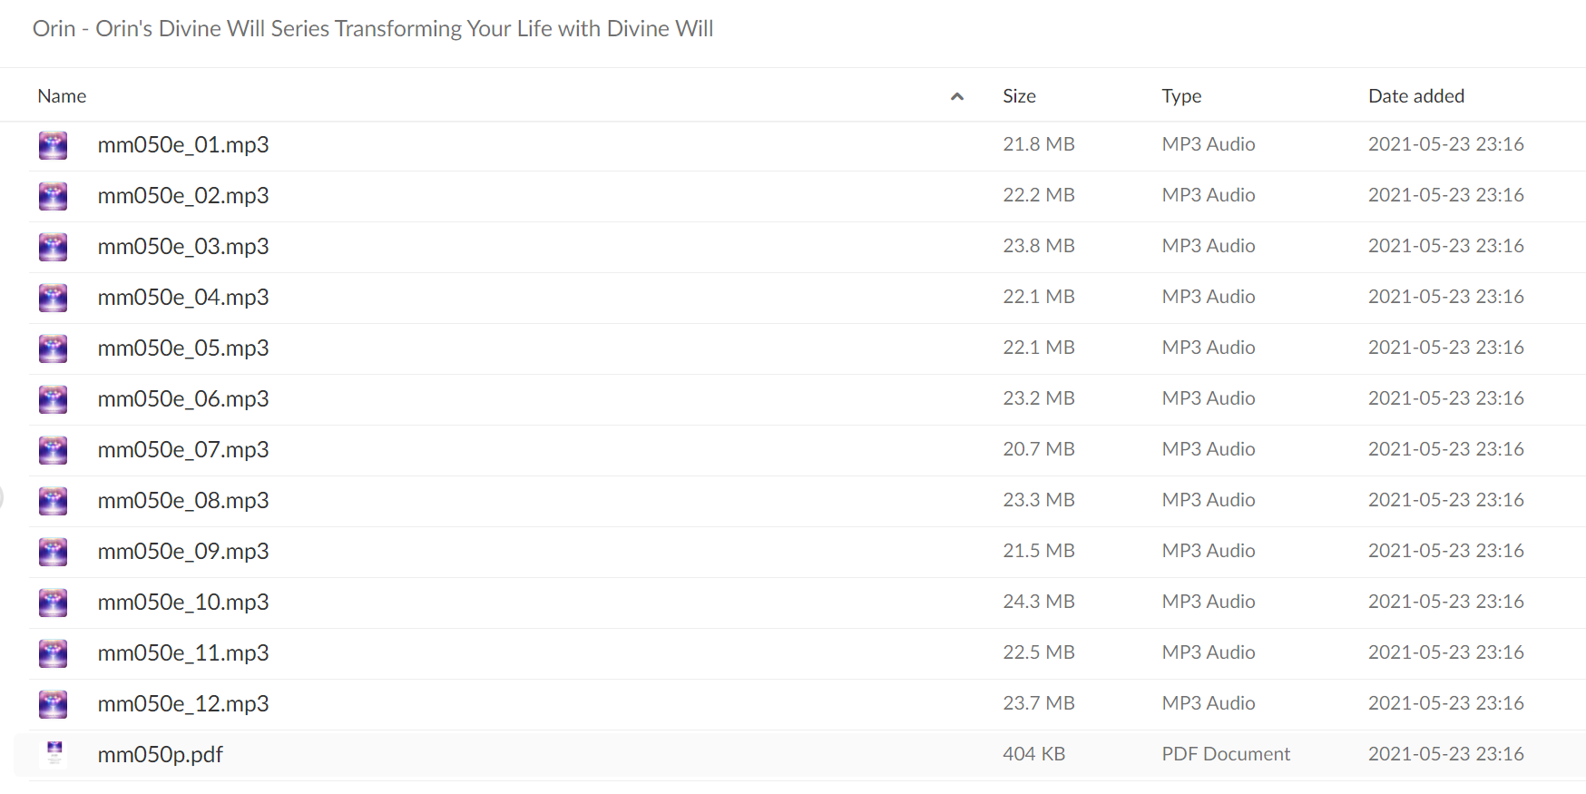This screenshot has height=794, width=1586.
Task: Sort files by Date added header
Action: coord(1415,96)
